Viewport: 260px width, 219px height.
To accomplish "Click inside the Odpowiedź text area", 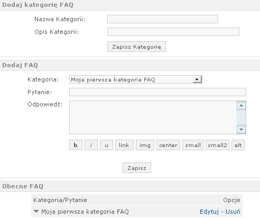I will (x=153, y=117).
